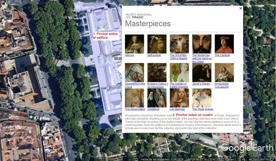Click the imagery date 7/24/2018 in status bar
This screenshot has width=276, height=161.
(177, 159)
